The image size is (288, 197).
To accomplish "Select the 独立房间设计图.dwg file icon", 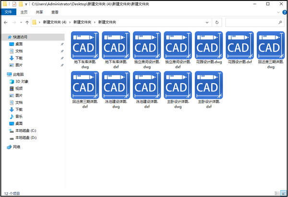I will (x=147, y=45).
